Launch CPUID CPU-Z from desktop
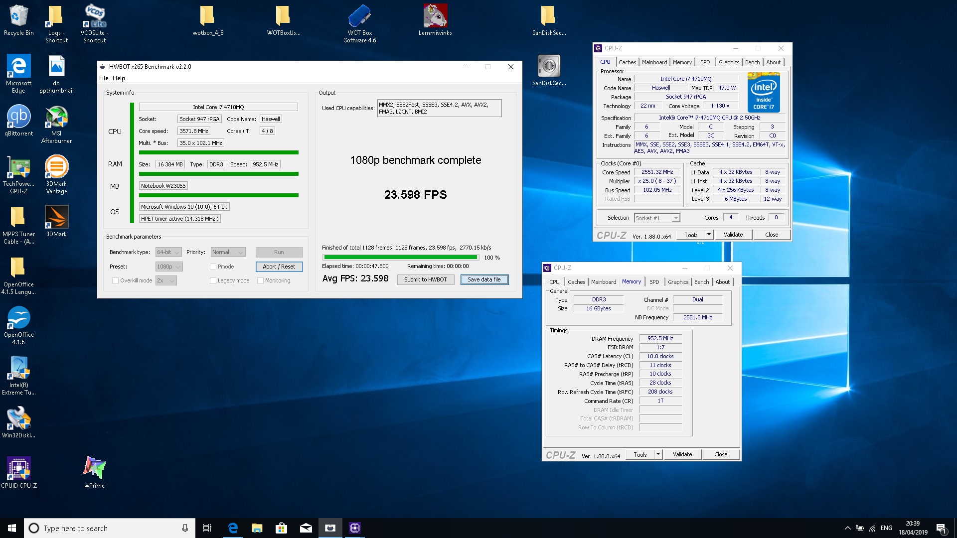This screenshot has height=538, width=957. tap(18, 473)
